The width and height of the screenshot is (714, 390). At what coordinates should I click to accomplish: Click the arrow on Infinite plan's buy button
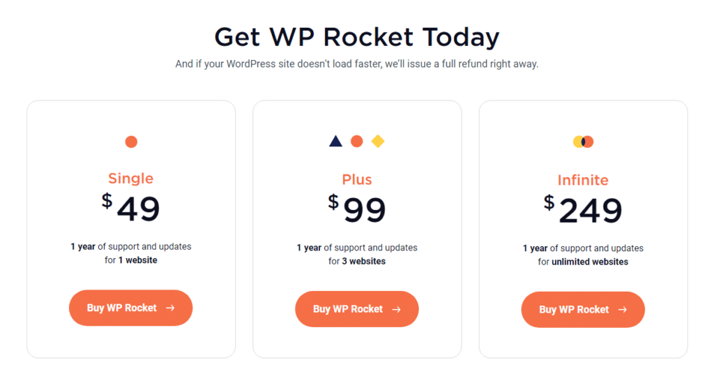(x=622, y=310)
